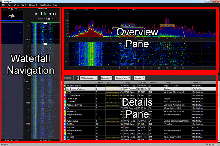This screenshot has height=146, width=220.
Task: Select the myqwest2592 network
Action: (72, 121)
